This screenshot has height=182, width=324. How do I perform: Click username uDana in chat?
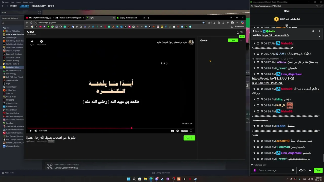point(281,62)
